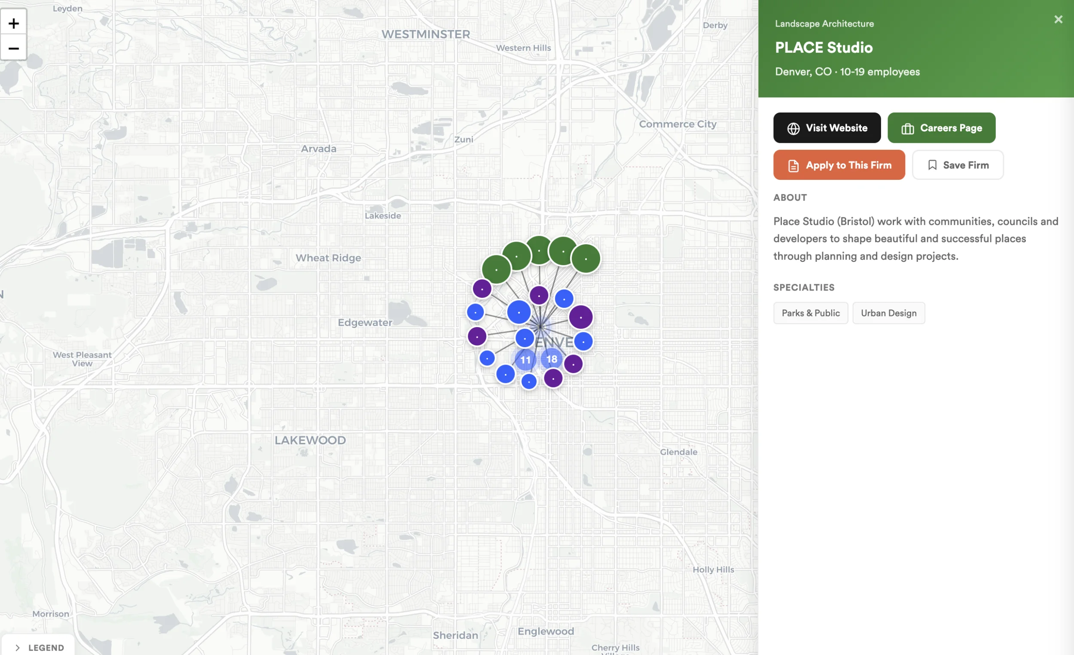Expand the Legend panel
Image resolution: width=1074 pixels, height=655 pixels.
[x=39, y=647]
